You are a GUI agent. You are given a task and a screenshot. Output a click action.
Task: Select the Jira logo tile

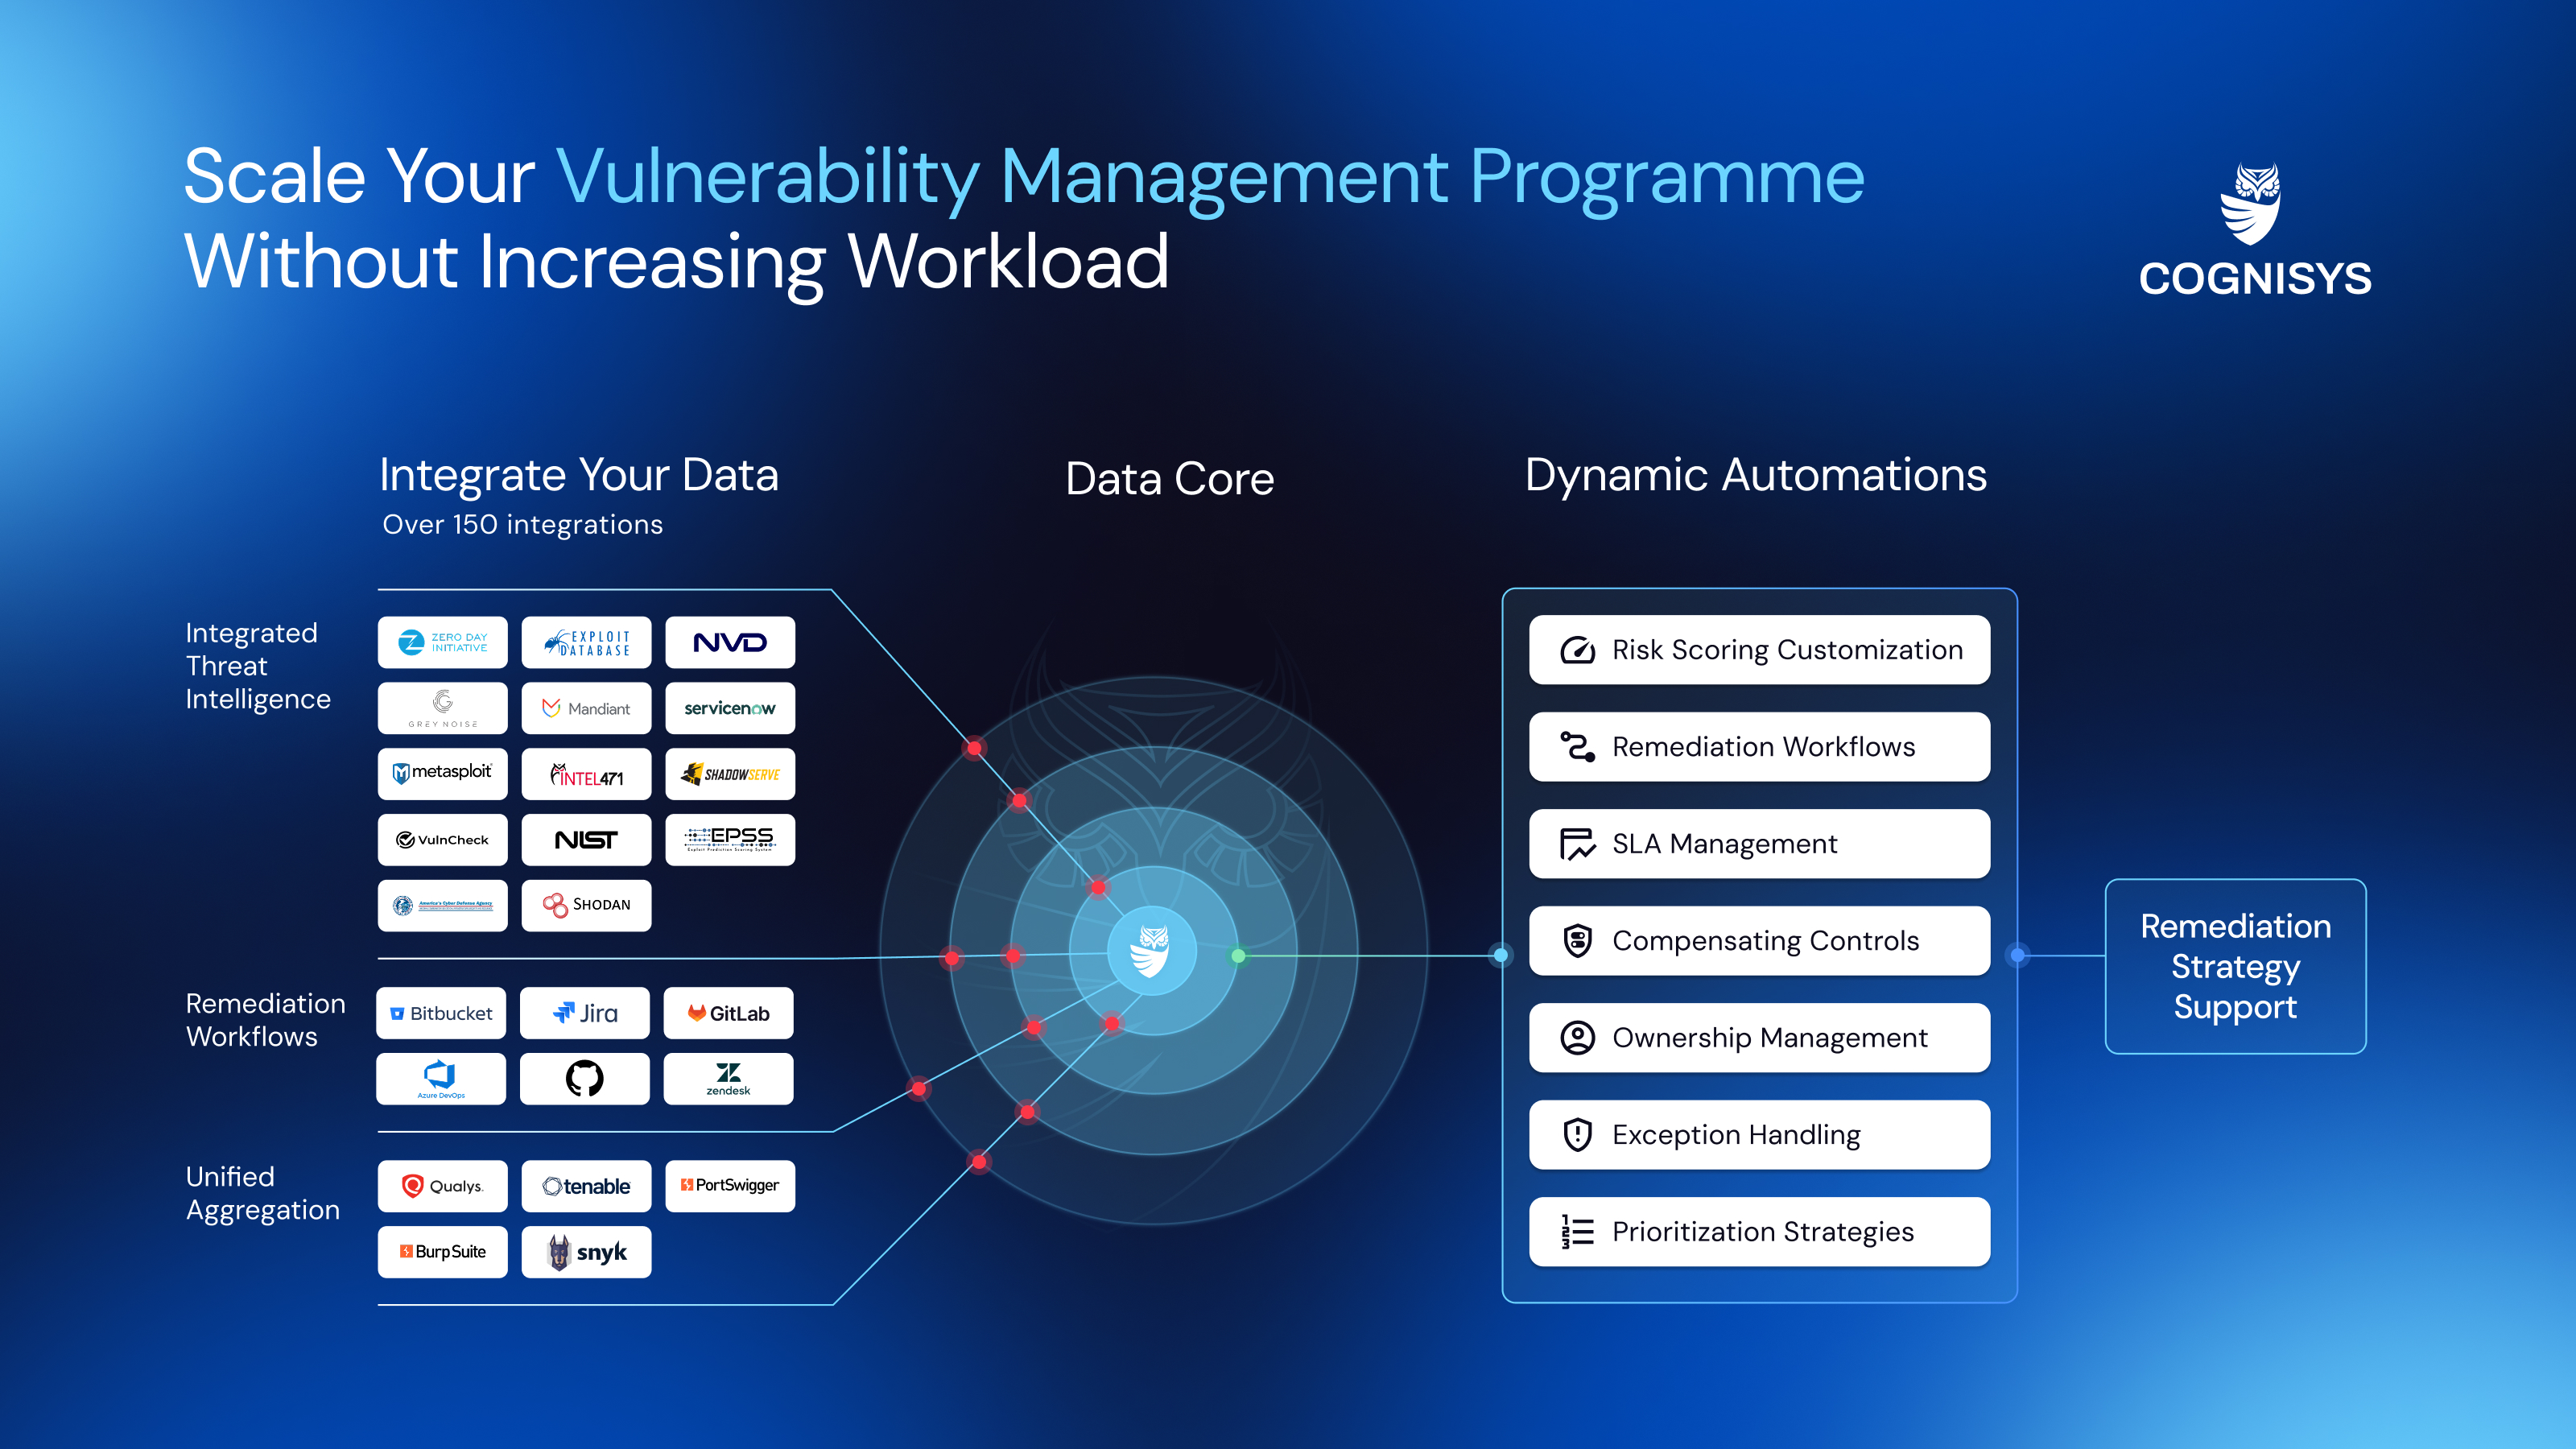click(585, 1013)
